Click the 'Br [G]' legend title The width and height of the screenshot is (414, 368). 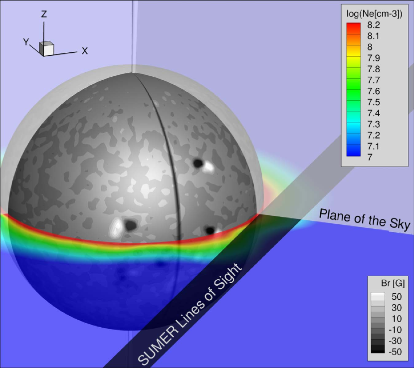(x=393, y=283)
